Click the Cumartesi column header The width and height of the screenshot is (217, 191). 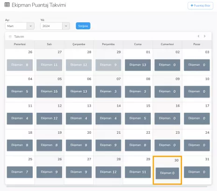pyautogui.click(x=167, y=44)
